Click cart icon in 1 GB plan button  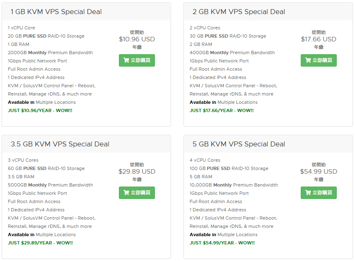[x=126, y=60]
